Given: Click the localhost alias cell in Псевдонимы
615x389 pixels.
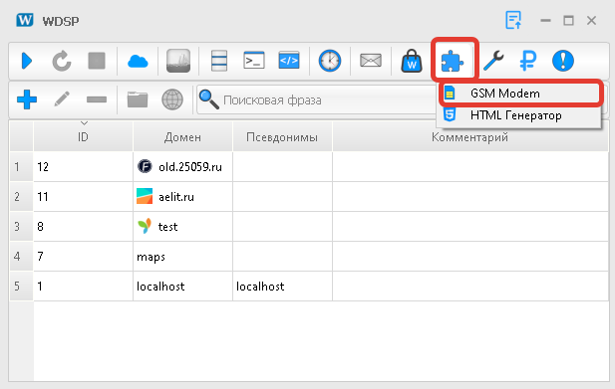Looking at the screenshot, I should 282,287.
